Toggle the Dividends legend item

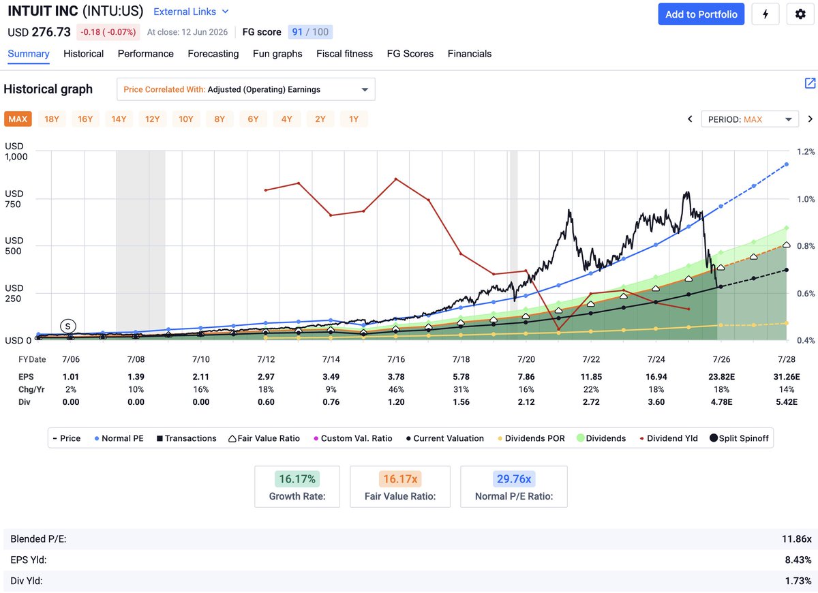tap(601, 438)
